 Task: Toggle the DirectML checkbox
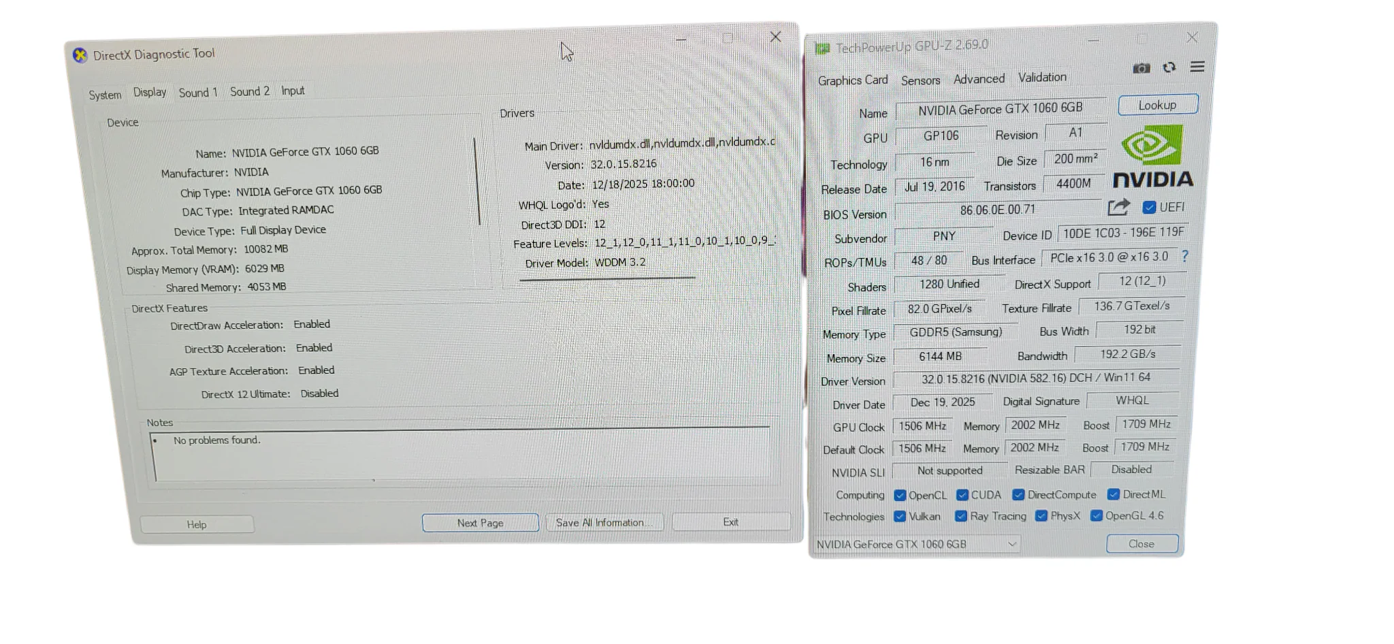[x=1114, y=494]
